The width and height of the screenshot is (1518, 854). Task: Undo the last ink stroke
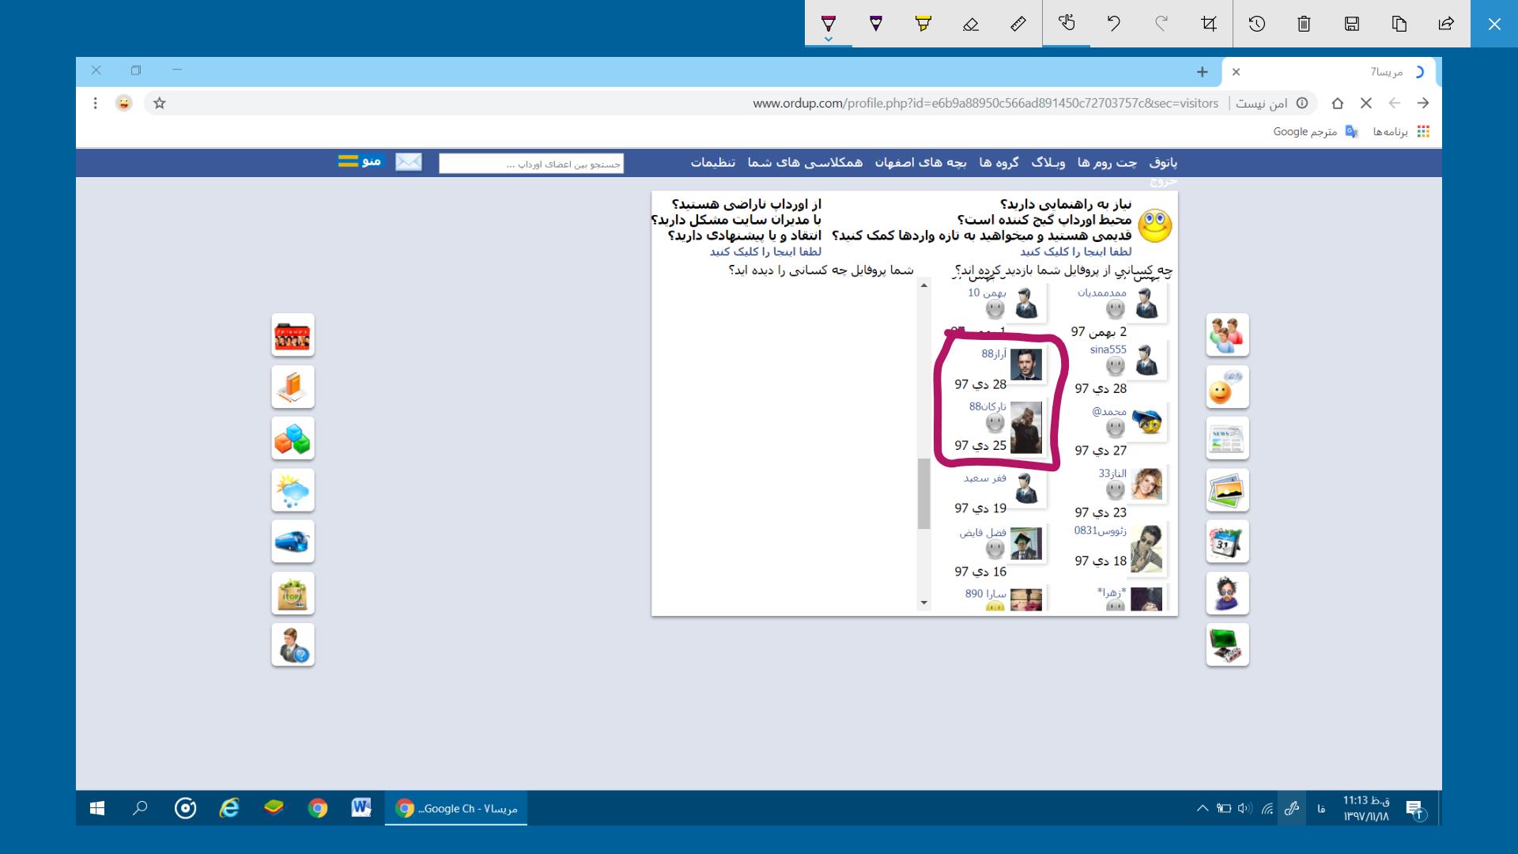pos(1114,24)
